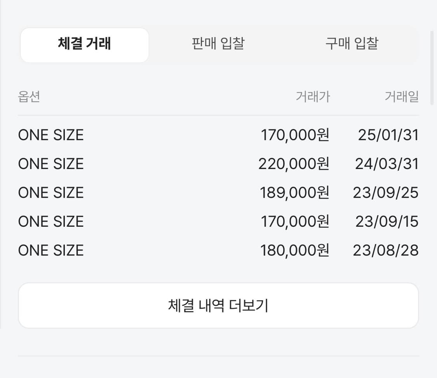
Task: Switch to the 체결 거래 tab
Action: [x=84, y=44]
